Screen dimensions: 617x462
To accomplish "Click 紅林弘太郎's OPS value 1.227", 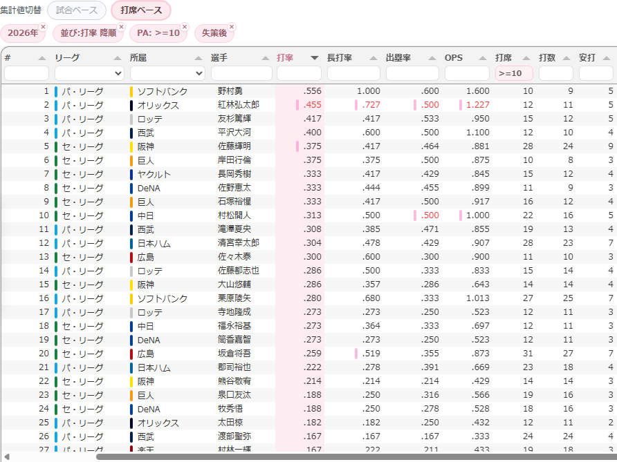I will click(x=478, y=105).
